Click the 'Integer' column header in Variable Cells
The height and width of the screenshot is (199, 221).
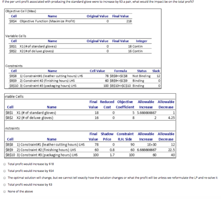click(142, 41)
